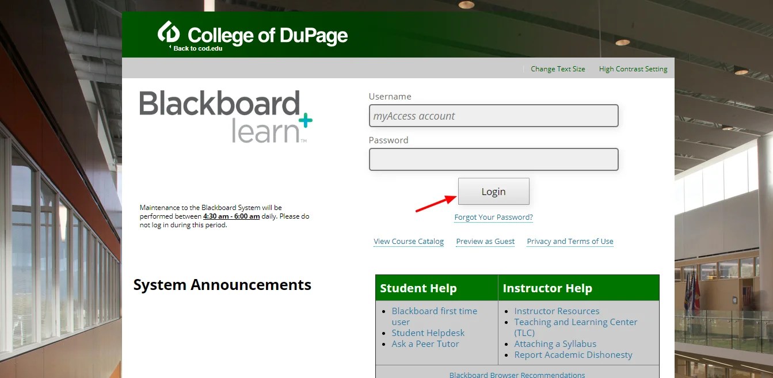Click the Password label
This screenshot has height=378, width=773.
tap(389, 140)
